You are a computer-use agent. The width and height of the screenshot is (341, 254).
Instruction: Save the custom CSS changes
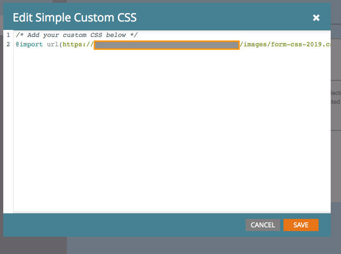(301, 225)
